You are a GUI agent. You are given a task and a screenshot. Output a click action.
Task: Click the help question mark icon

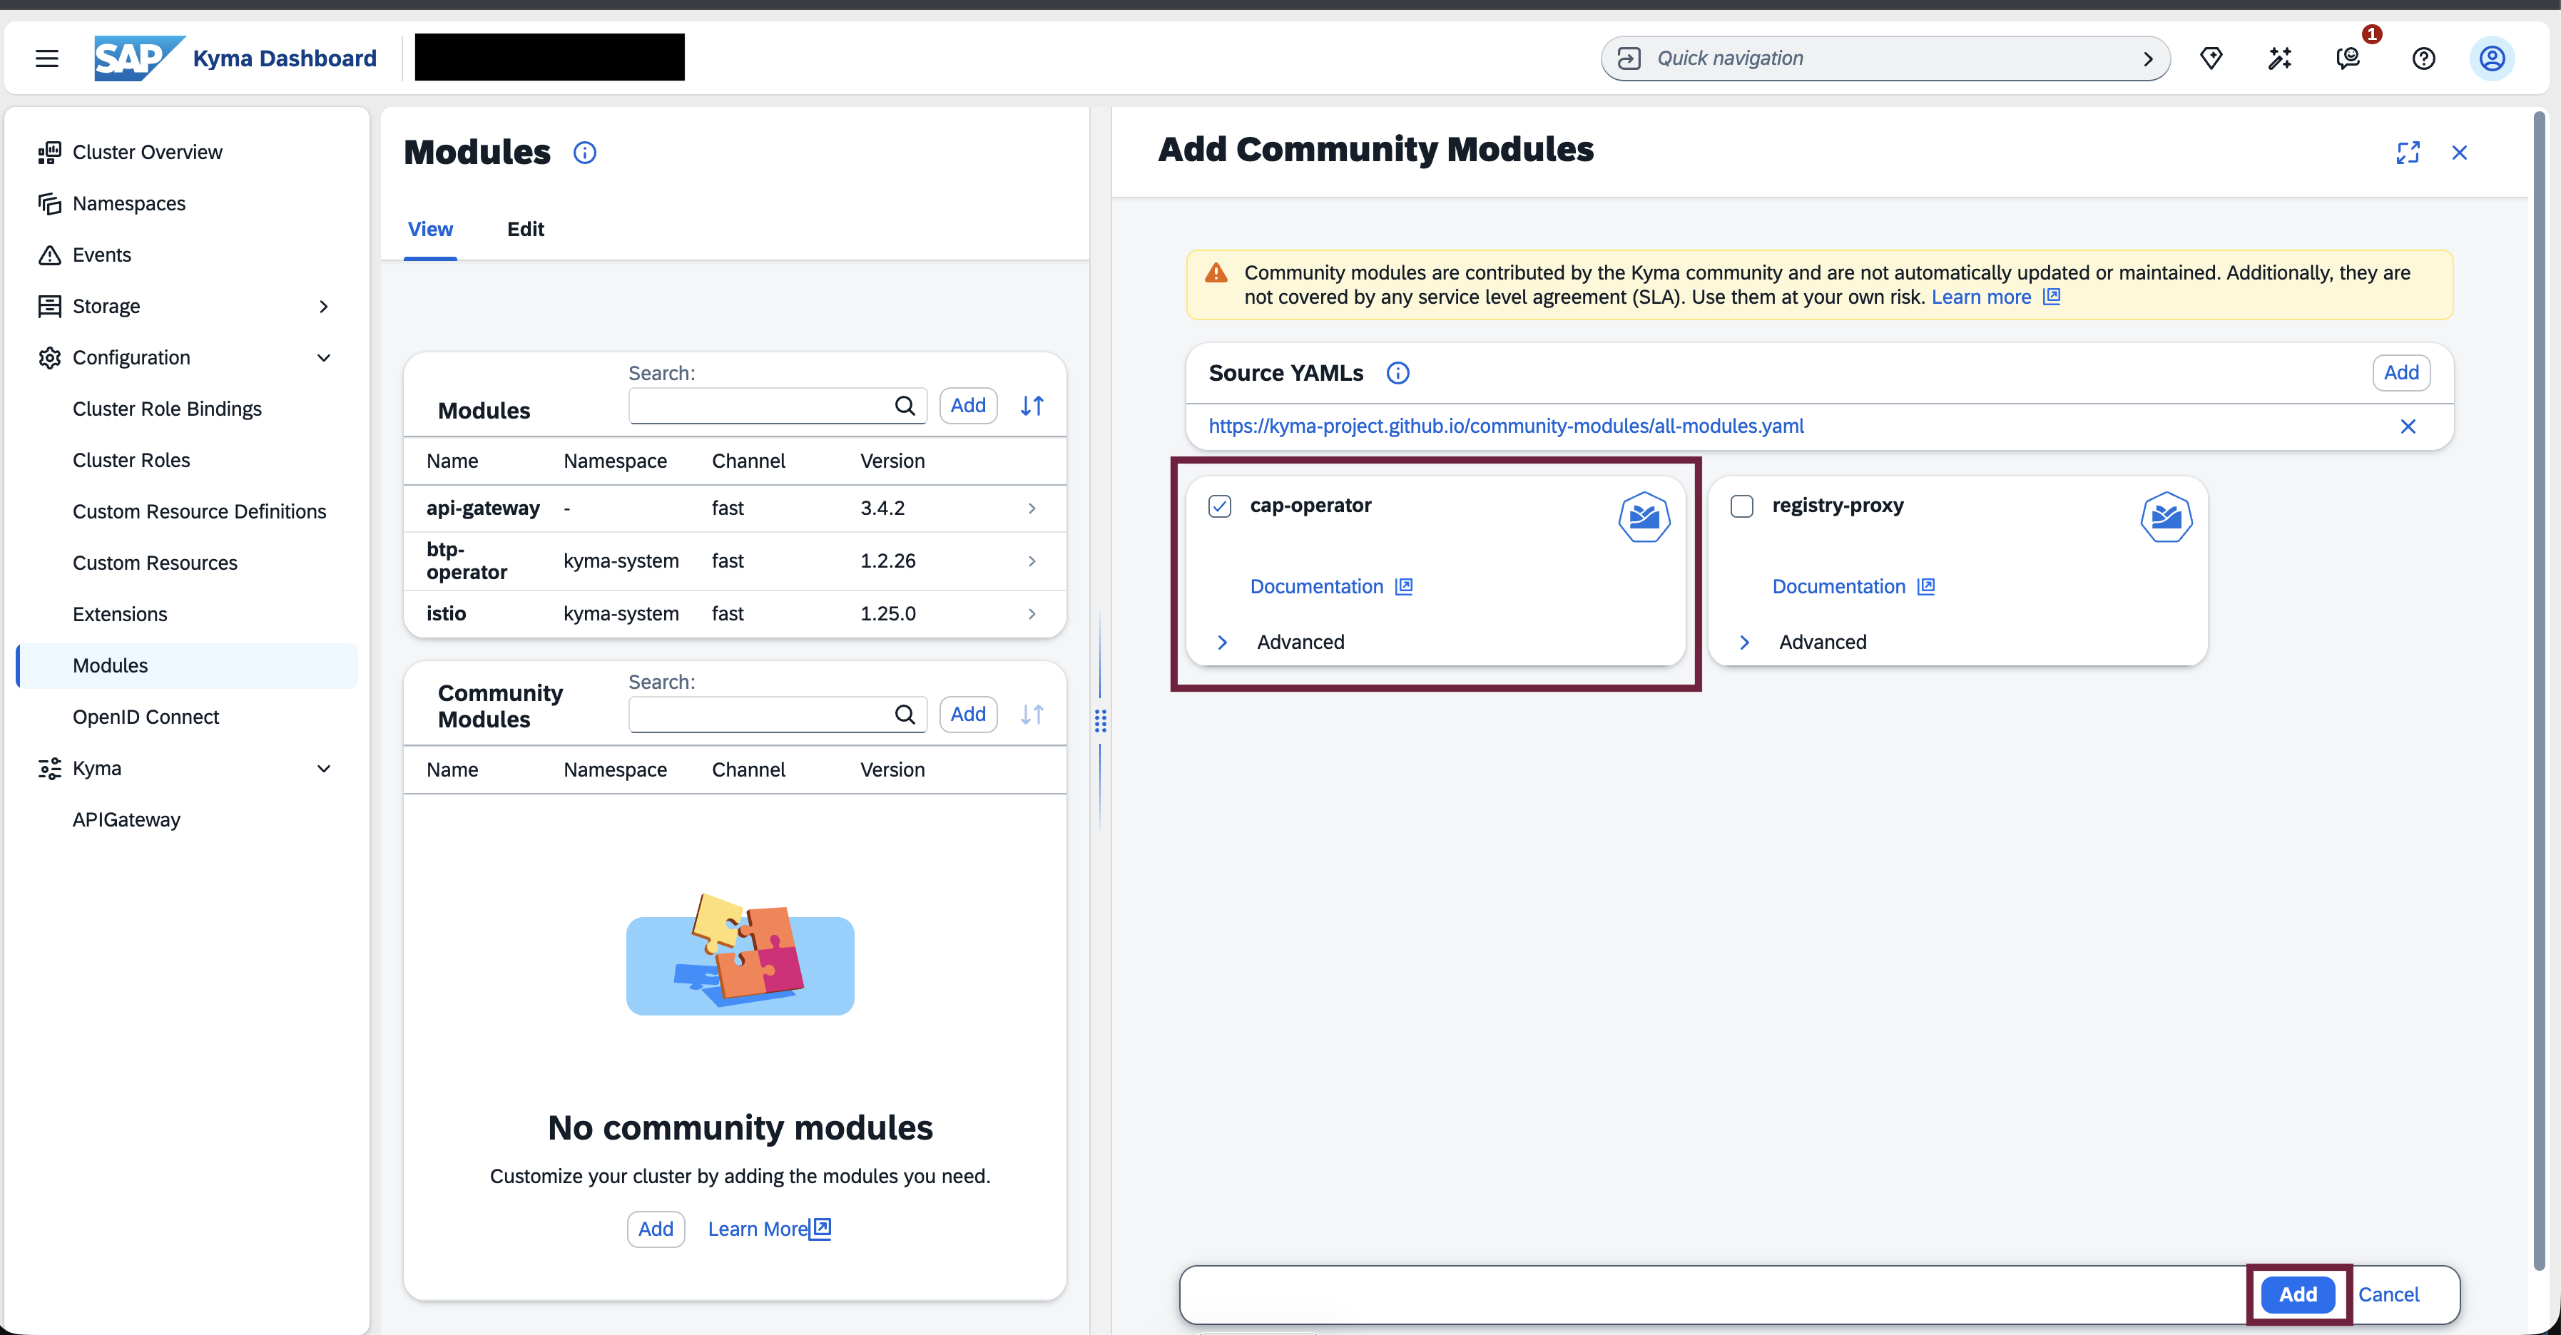2423,58
